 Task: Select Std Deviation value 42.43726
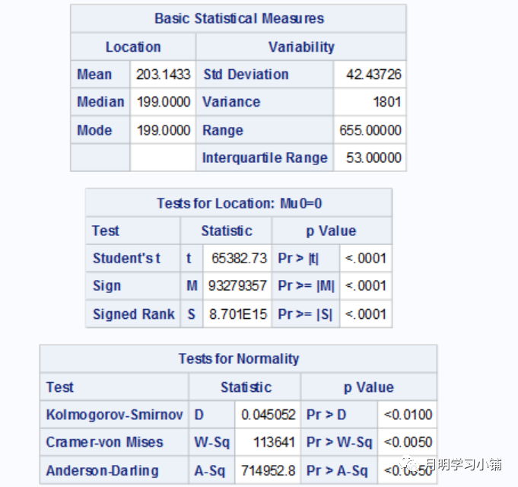click(373, 75)
